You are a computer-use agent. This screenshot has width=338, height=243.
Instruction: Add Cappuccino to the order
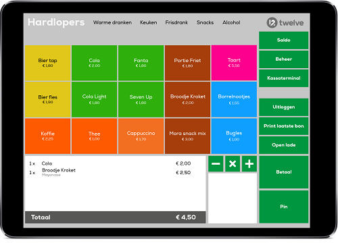pos(141,136)
